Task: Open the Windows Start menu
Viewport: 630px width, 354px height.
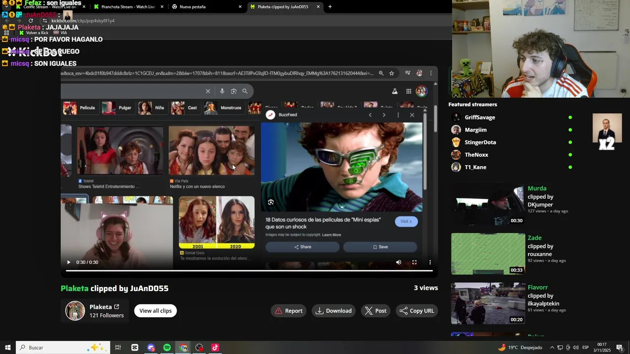Action: click(7, 348)
